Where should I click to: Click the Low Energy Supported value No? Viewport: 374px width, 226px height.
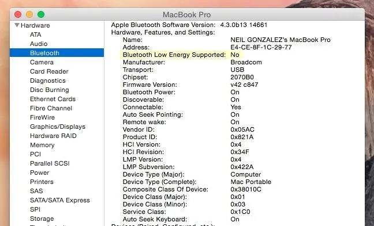coord(235,55)
